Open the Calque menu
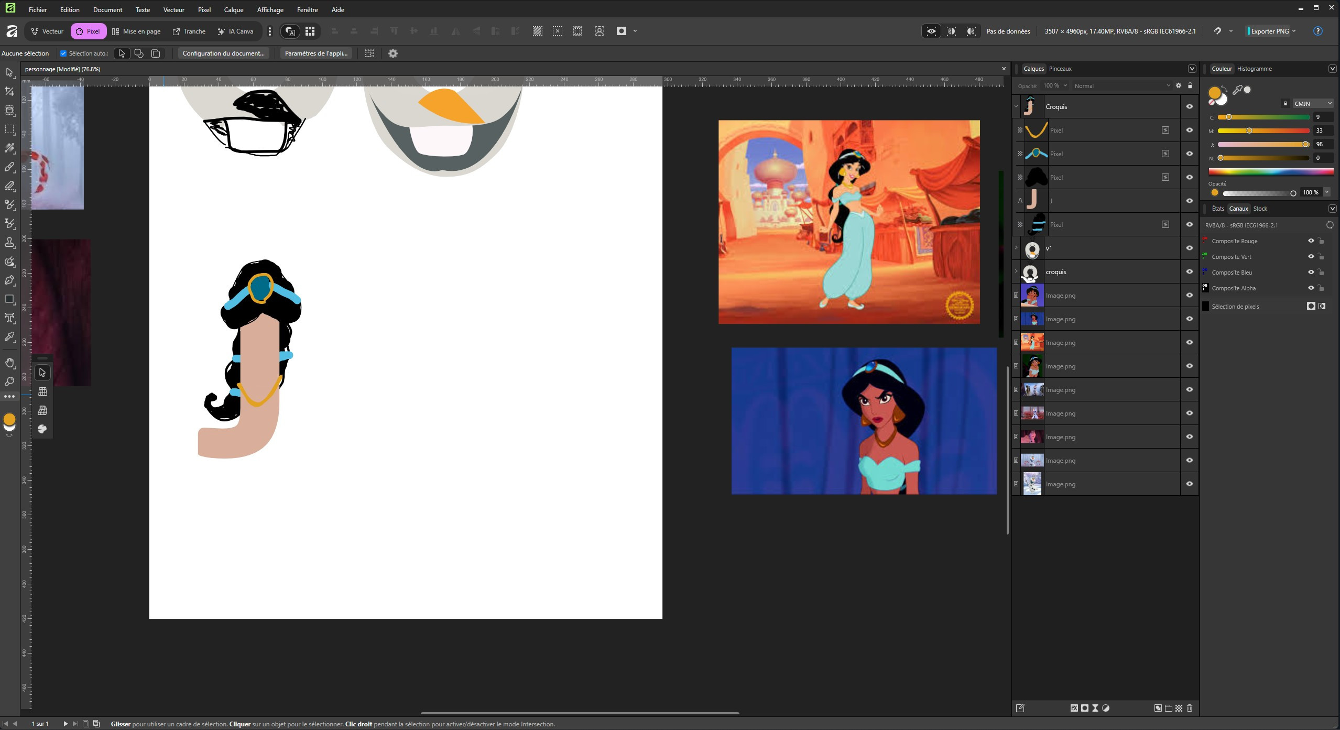 tap(233, 9)
